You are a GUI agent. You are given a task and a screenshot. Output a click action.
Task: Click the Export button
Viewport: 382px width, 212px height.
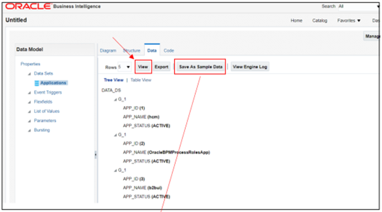pyautogui.click(x=161, y=66)
